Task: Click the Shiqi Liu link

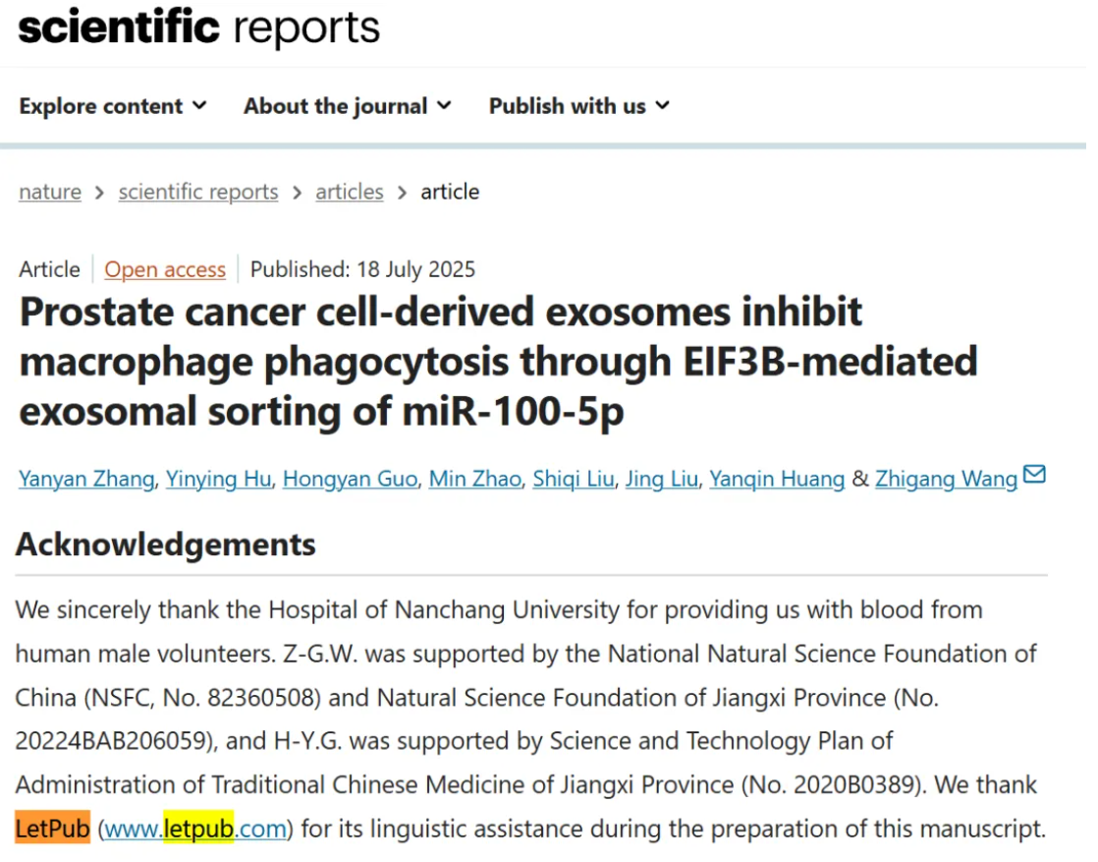Action: [x=573, y=479]
